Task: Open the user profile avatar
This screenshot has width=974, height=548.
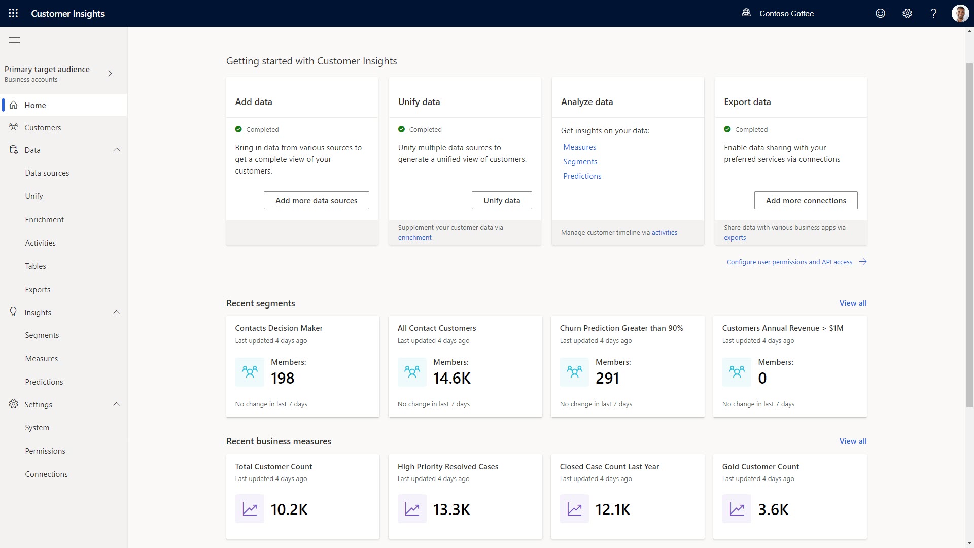Action: point(960,13)
